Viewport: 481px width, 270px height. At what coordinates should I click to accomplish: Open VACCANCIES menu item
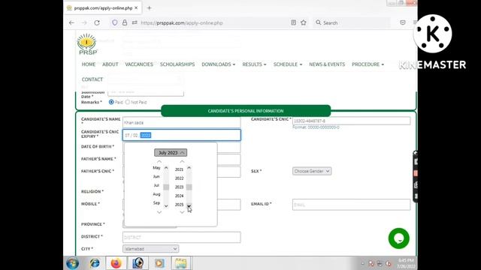pos(139,64)
